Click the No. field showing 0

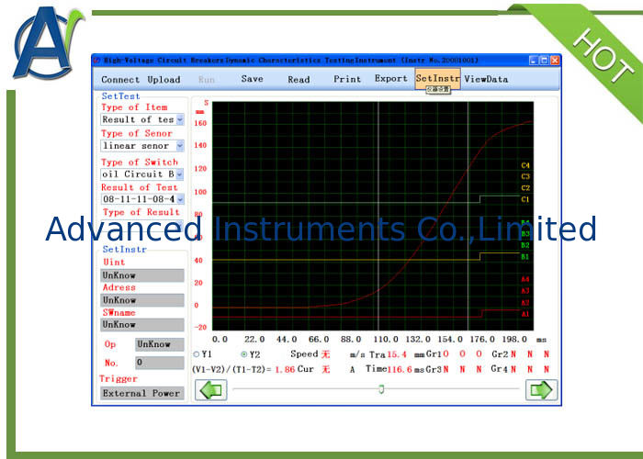click(x=160, y=363)
